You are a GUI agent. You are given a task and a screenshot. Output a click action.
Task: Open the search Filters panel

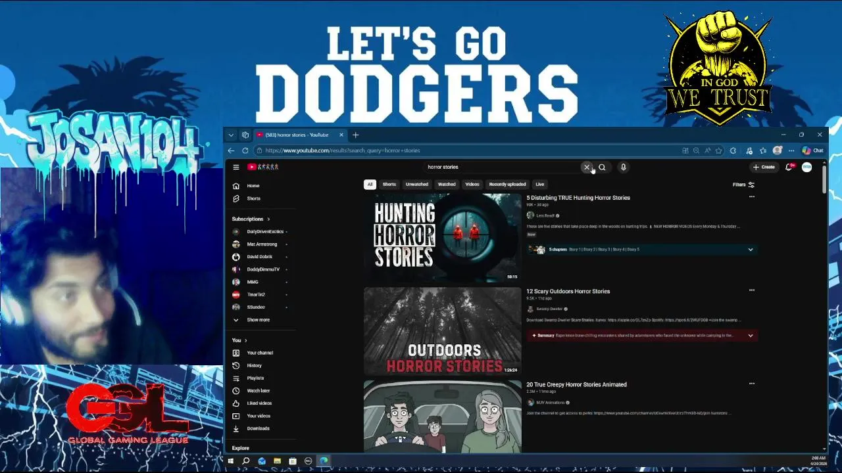click(x=743, y=185)
